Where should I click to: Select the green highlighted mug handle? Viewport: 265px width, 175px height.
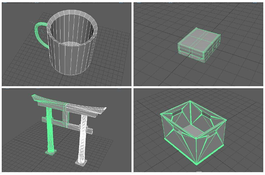(x=39, y=35)
